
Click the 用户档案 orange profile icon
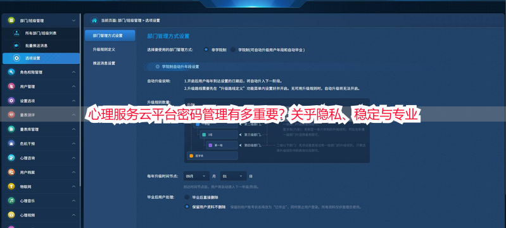coord(11,172)
